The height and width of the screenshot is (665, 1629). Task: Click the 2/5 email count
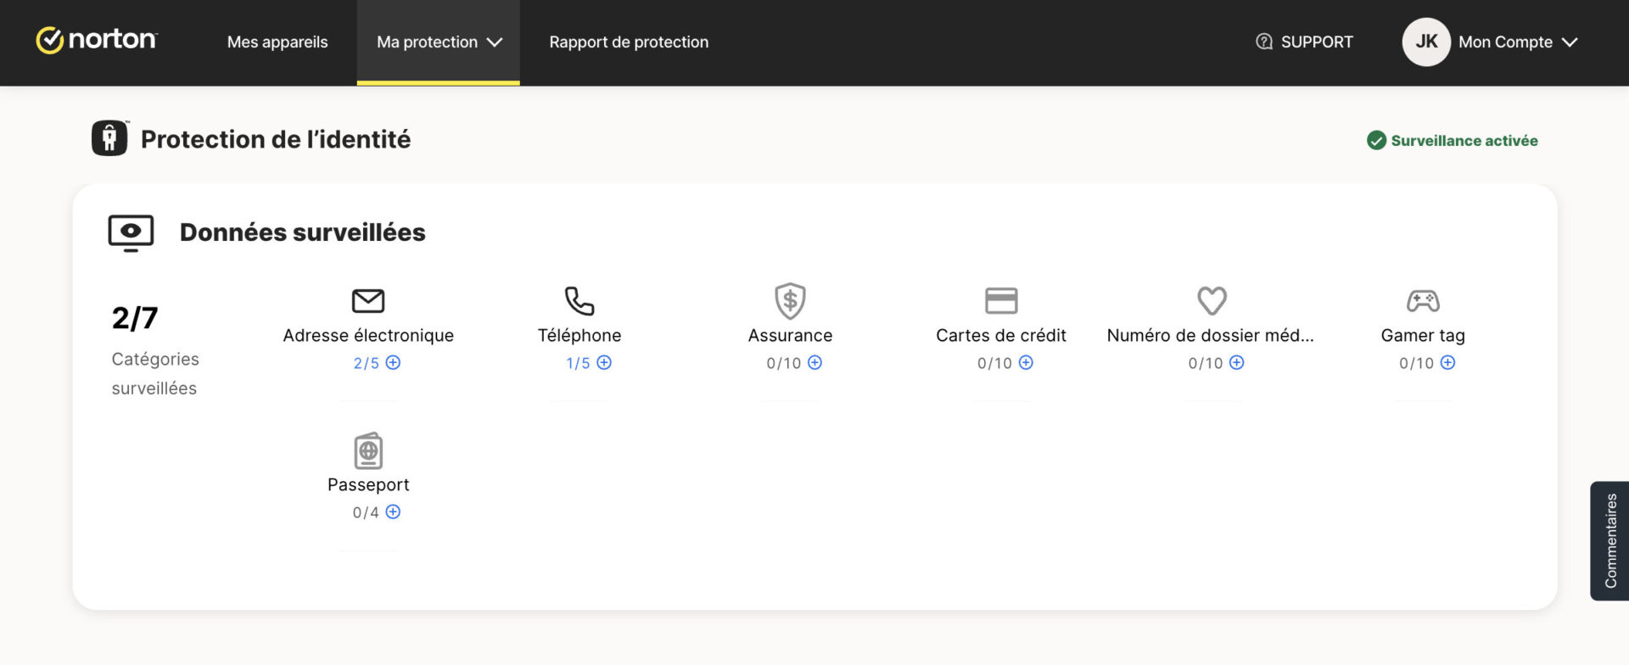click(366, 363)
